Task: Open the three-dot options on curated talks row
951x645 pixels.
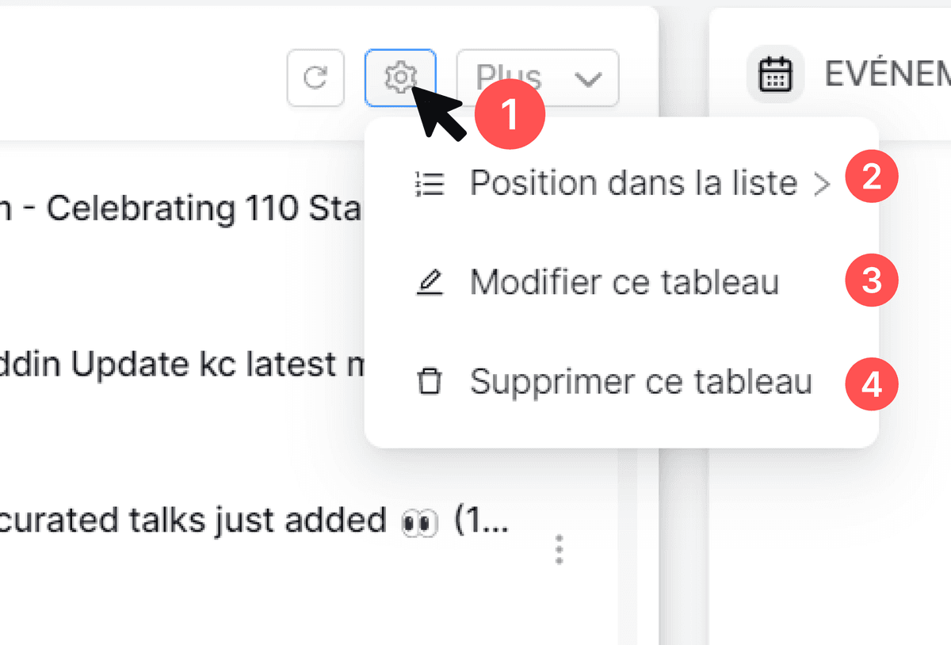Action: (x=560, y=549)
